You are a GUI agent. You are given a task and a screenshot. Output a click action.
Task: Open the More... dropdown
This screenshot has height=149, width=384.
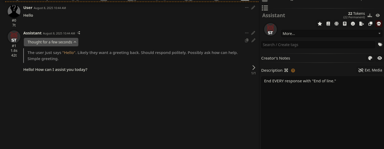332,34
